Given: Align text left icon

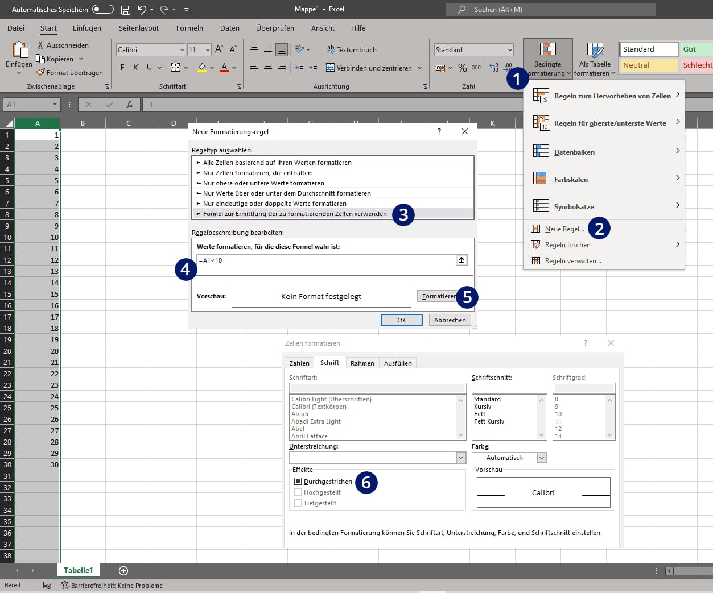Looking at the screenshot, I should tap(254, 67).
